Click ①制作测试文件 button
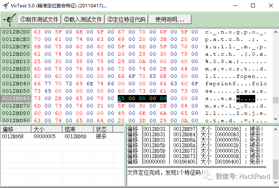The height and width of the screenshot is (188, 279). click(40, 19)
